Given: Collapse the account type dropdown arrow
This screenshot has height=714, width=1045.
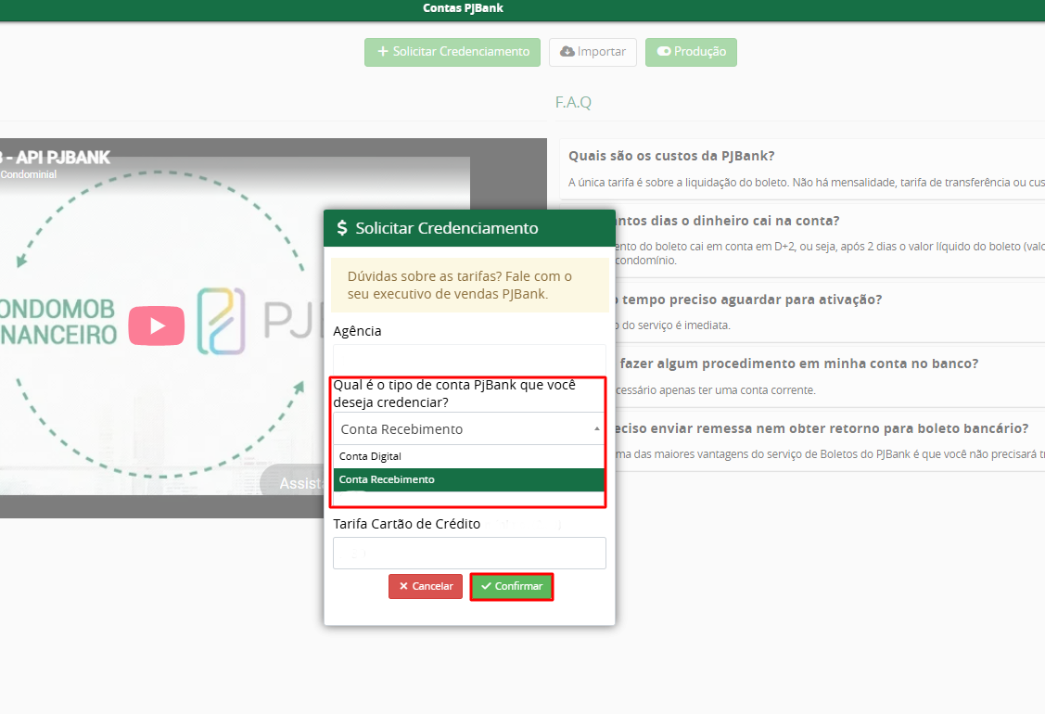Looking at the screenshot, I should 596,429.
